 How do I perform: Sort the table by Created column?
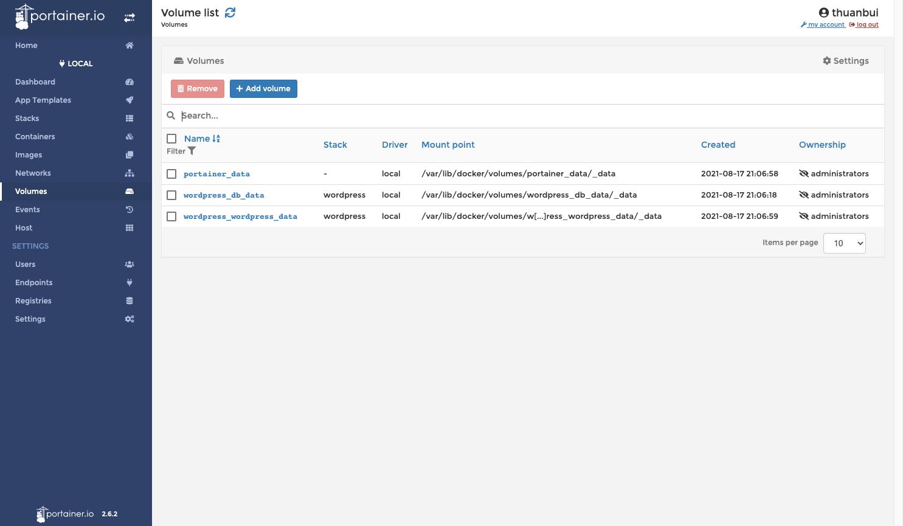tap(718, 145)
